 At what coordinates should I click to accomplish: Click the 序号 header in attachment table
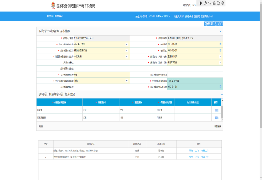pyautogui.click(x=46, y=143)
